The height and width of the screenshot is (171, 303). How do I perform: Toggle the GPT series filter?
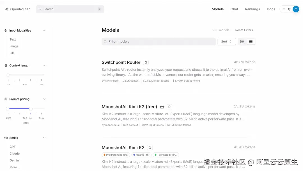[x=13, y=147]
